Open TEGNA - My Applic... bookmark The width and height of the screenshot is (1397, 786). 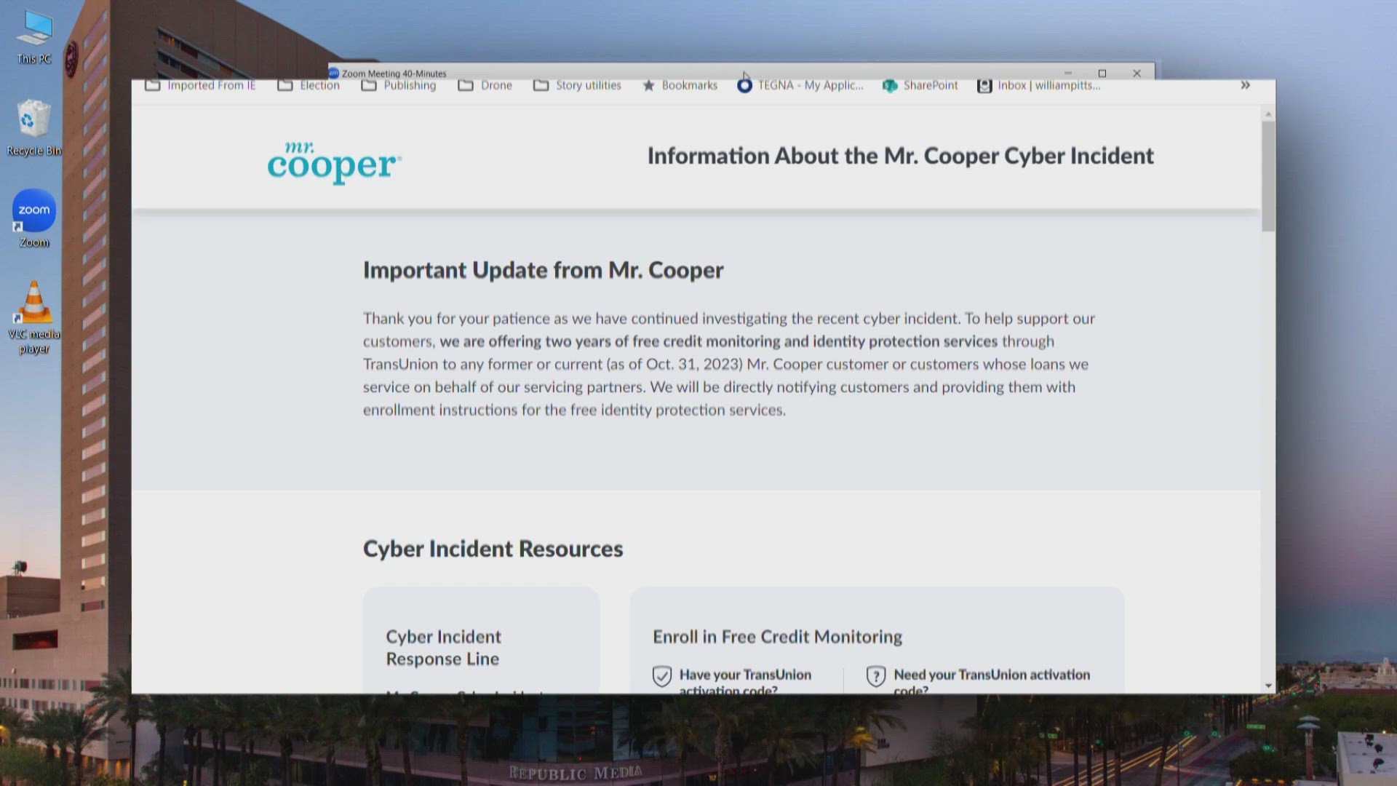click(x=800, y=85)
